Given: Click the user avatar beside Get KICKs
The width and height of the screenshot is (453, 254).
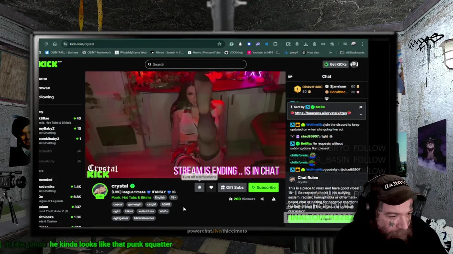Looking at the screenshot, I should [x=354, y=64].
